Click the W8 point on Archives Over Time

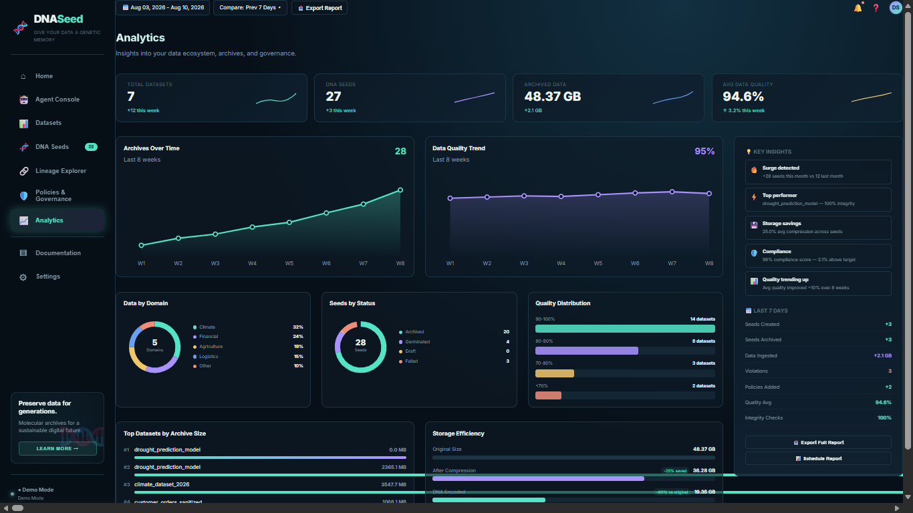(400, 190)
